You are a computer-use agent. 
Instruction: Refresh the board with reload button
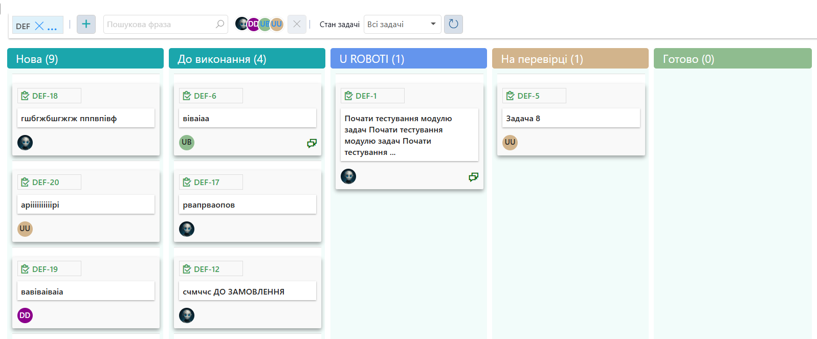pyautogui.click(x=453, y=24)
